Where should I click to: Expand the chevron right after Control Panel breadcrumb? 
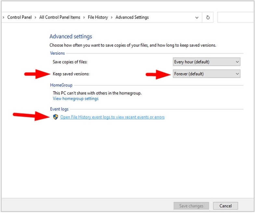[x=35, y=18]
